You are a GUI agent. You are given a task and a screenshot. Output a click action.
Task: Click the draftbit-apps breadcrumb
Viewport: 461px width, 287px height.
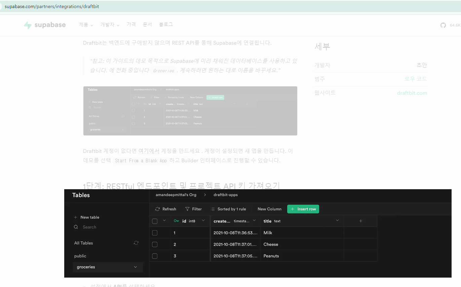pos(225,195)
